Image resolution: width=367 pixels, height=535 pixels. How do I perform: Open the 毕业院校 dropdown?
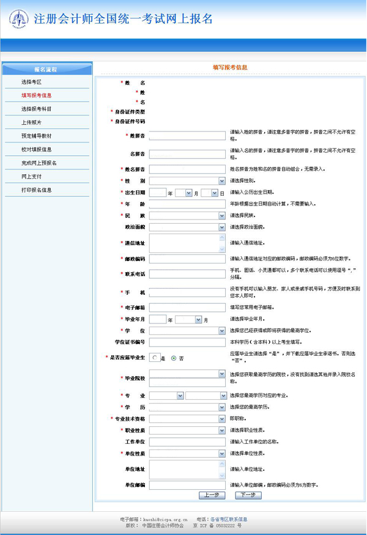187,374
